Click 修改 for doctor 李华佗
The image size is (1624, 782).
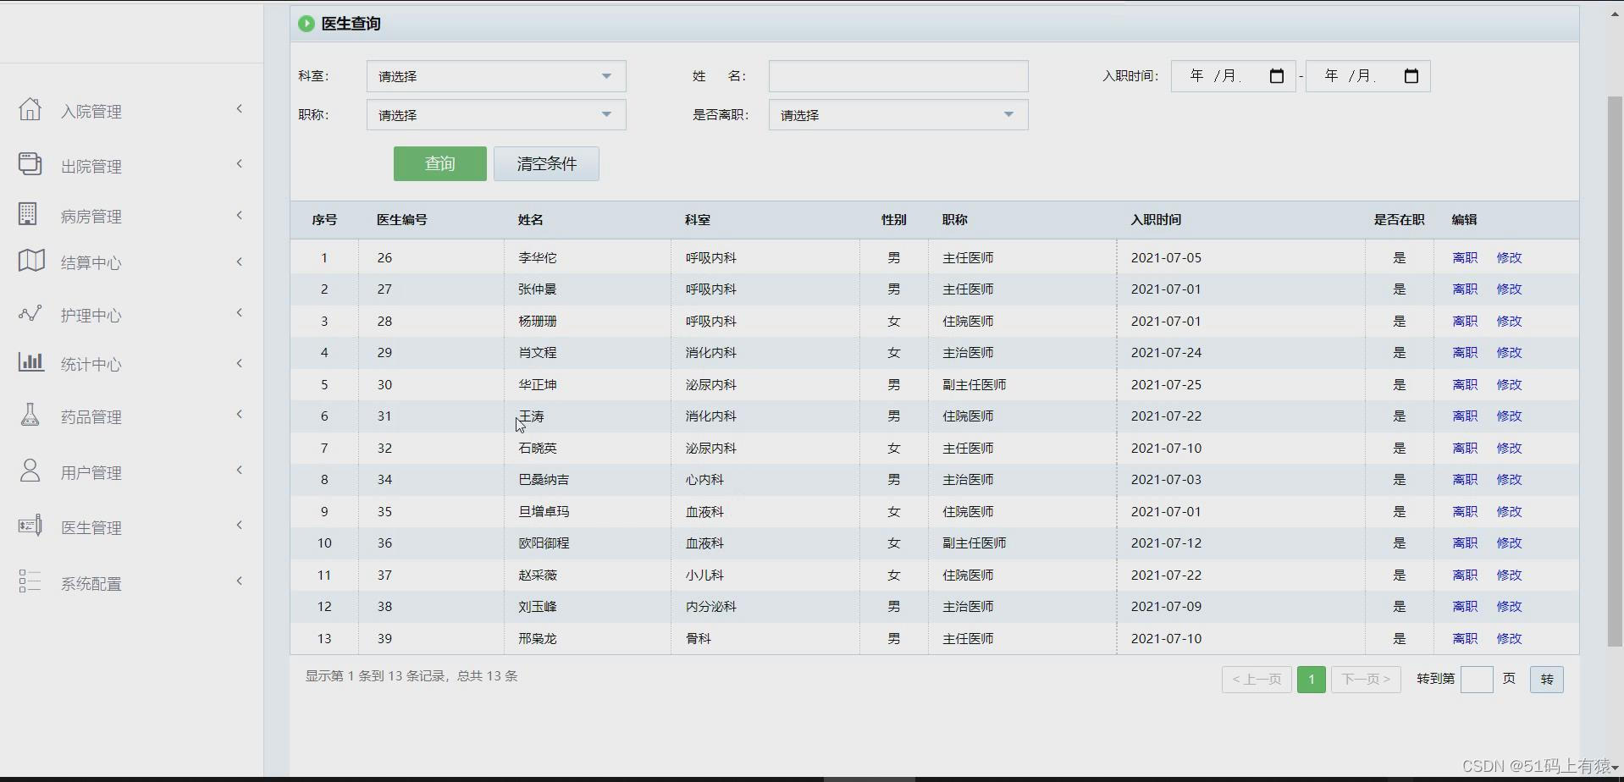[x=1509, y=257]
